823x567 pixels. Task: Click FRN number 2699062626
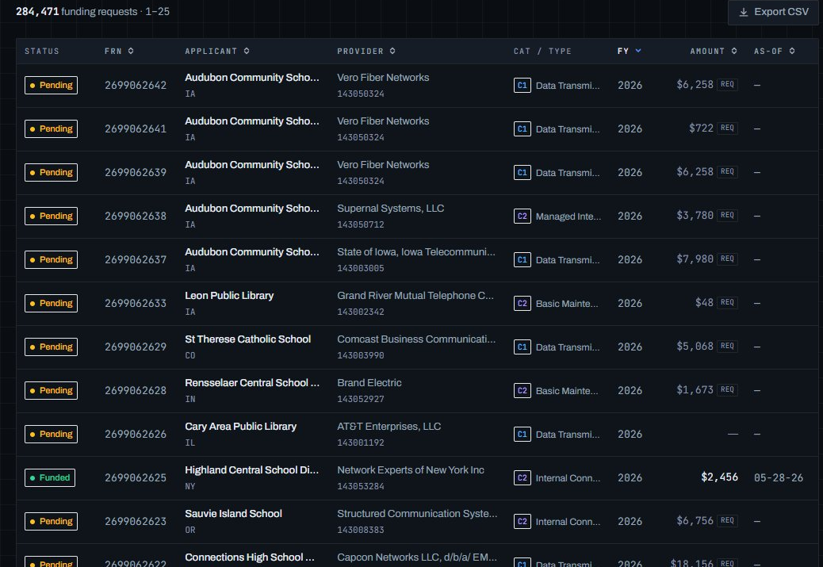[x=136, y=434]
